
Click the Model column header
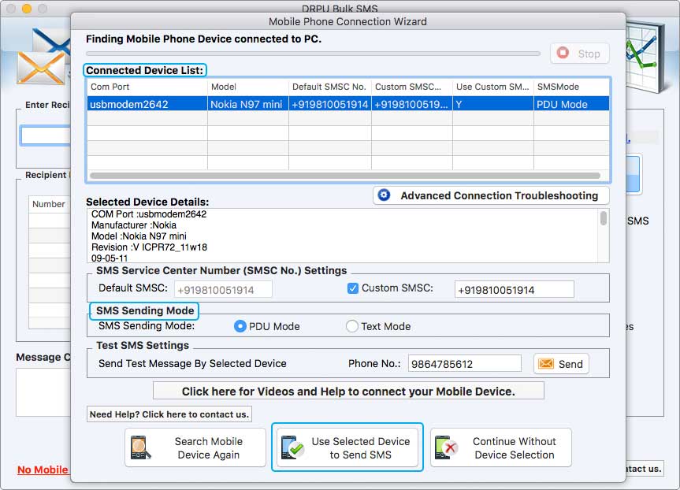(x=248, y=87)
